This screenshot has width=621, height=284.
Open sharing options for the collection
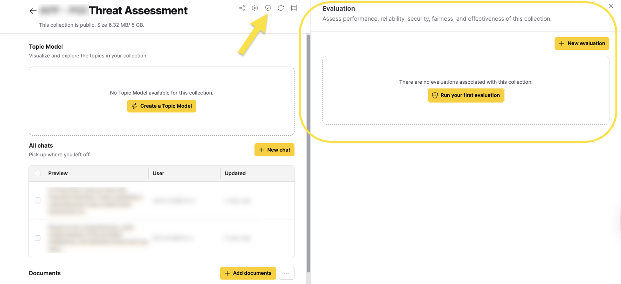click(x=242, y=8)
